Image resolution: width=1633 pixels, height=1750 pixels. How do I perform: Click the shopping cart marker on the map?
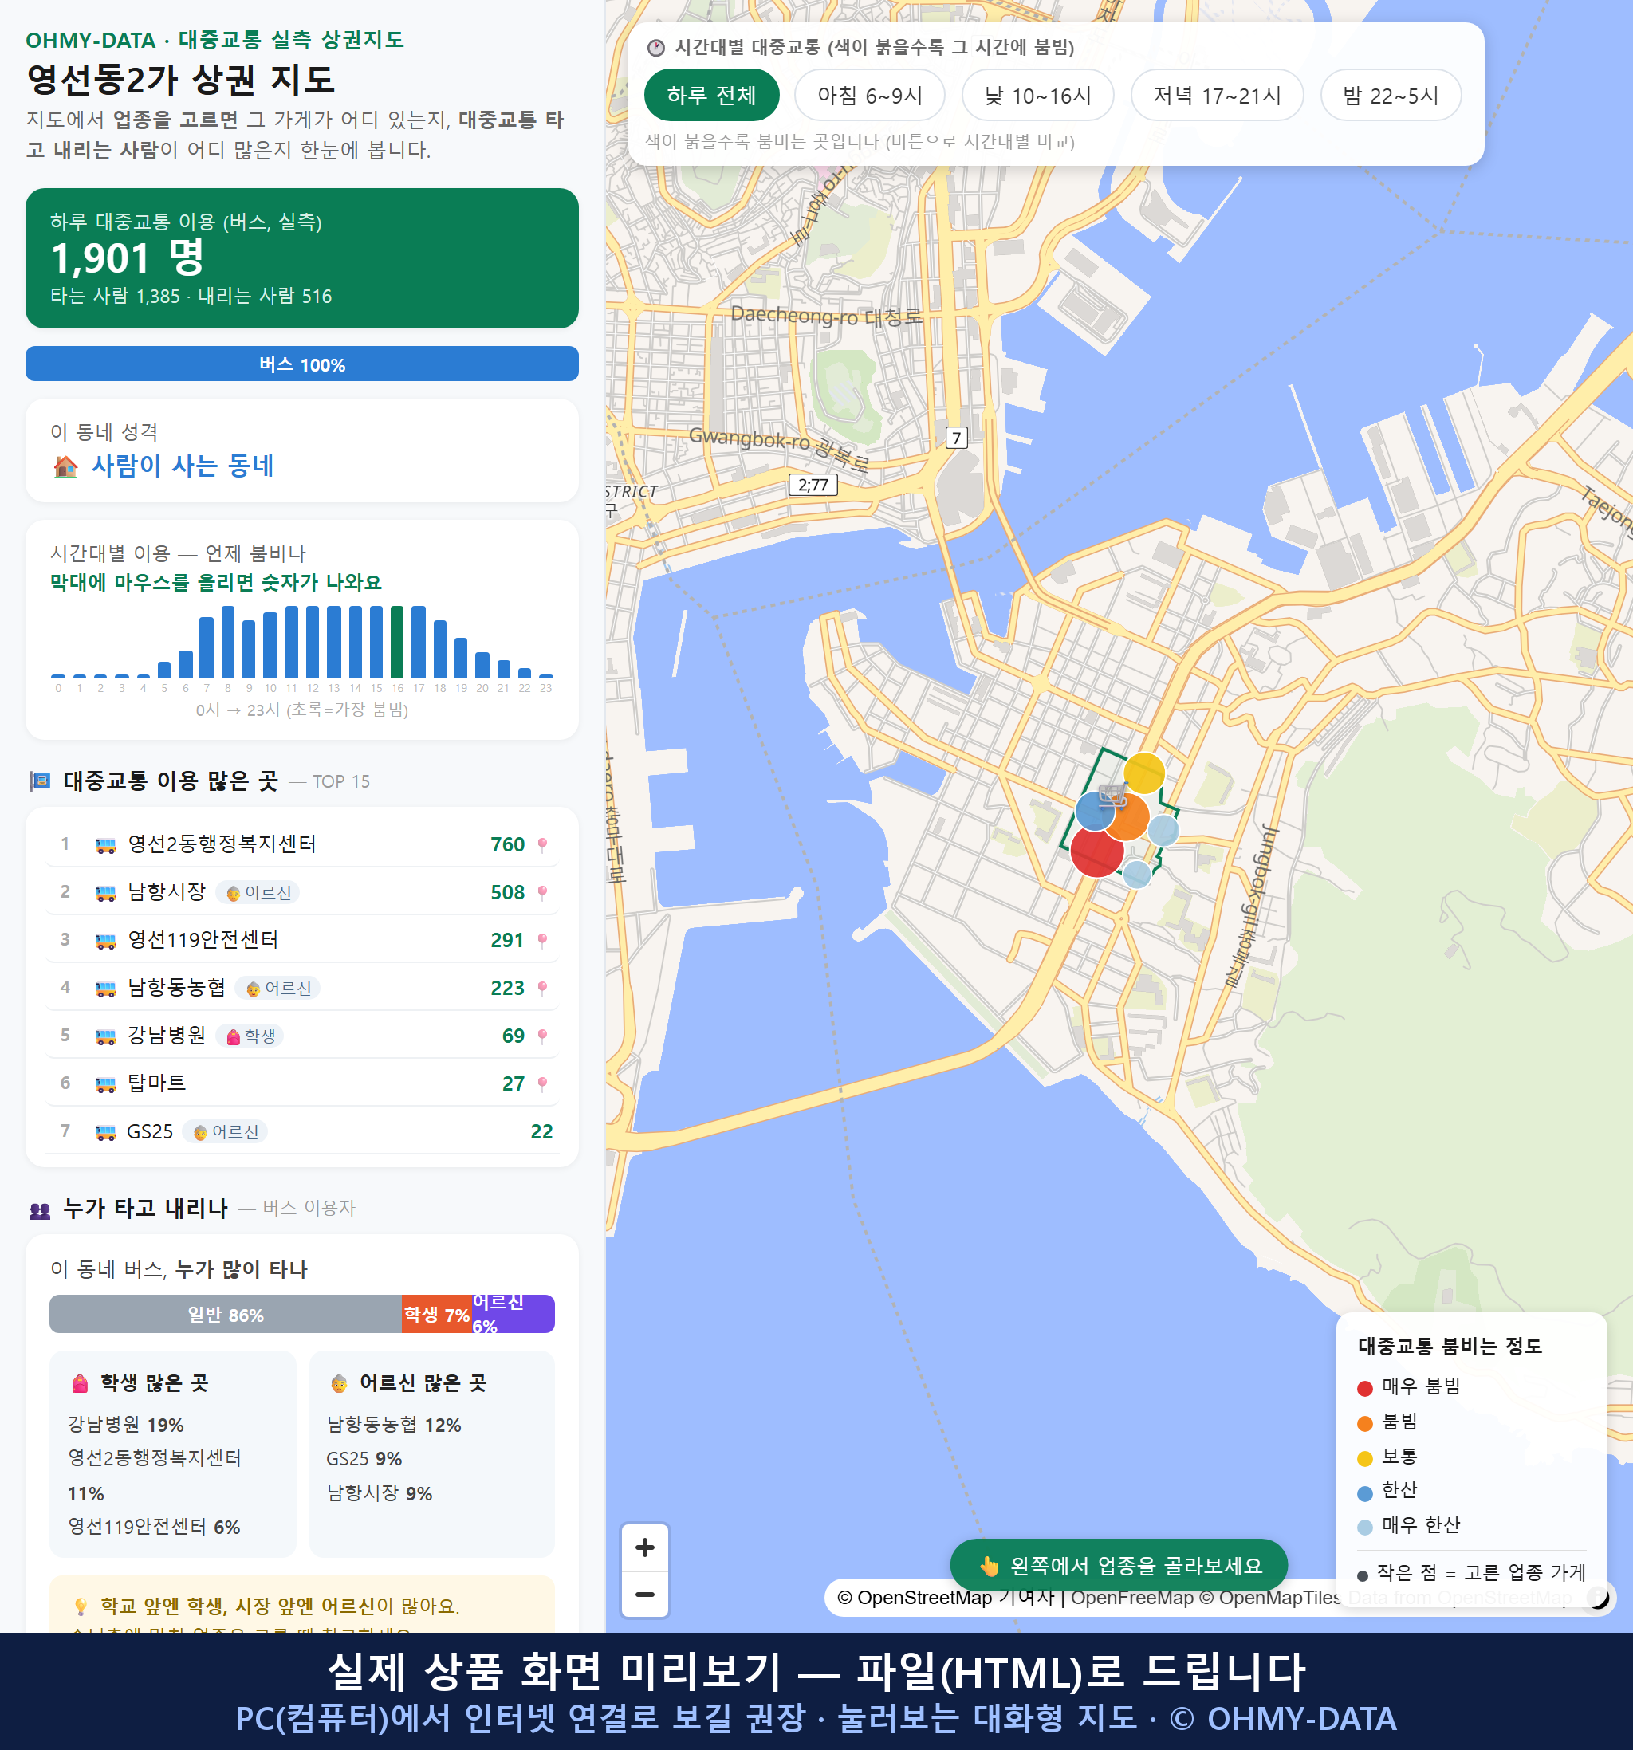pyautogui.click(x=1113, y=795)
